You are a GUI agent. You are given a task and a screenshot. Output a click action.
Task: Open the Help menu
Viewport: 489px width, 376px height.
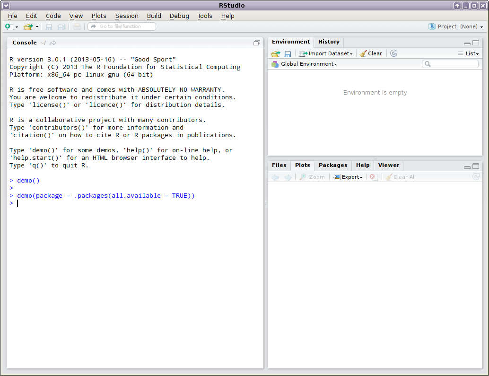(x=227, y=16)
